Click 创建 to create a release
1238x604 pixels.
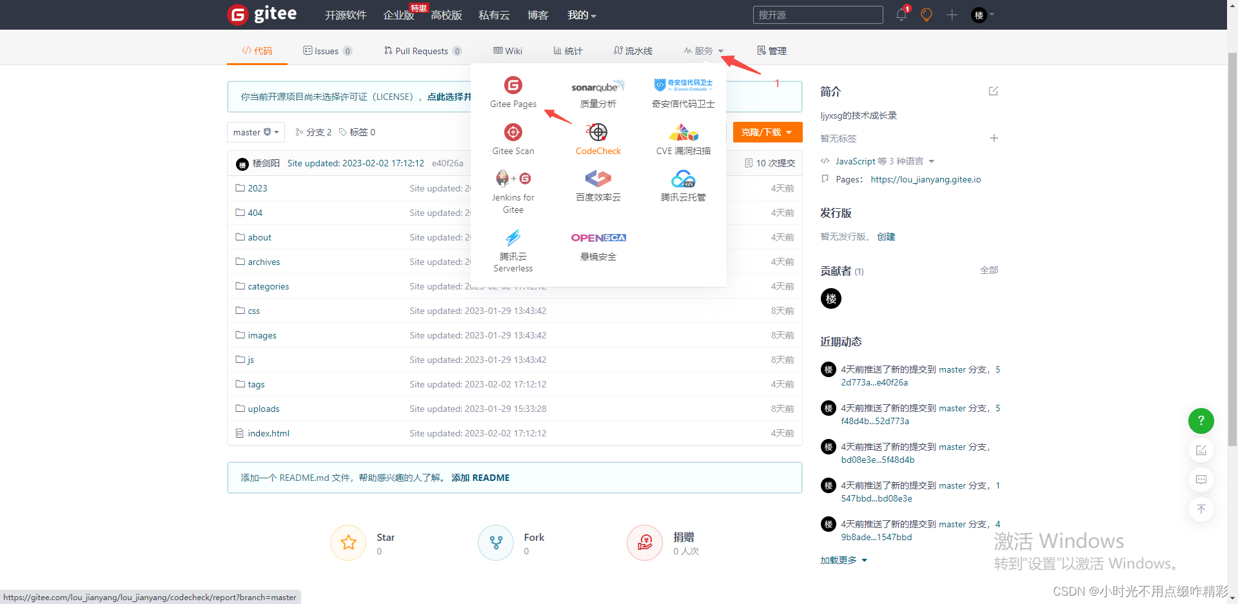pos(886,237)
